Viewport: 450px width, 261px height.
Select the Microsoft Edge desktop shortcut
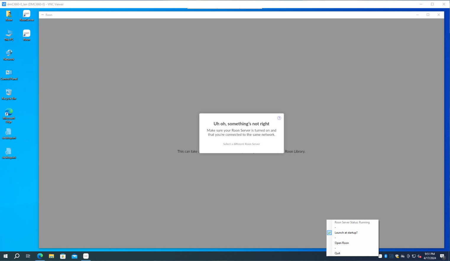[9, 115]
